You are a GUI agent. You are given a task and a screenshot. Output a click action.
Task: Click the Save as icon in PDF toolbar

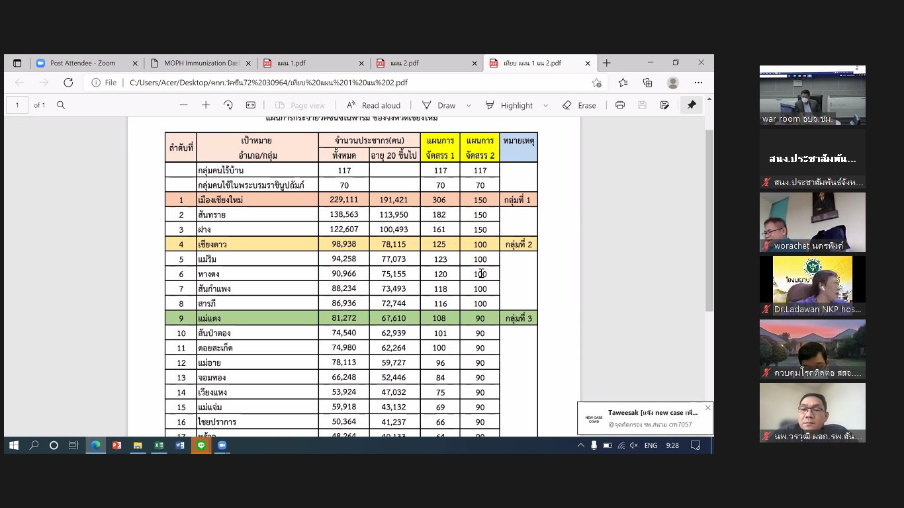tap(664, 105)
